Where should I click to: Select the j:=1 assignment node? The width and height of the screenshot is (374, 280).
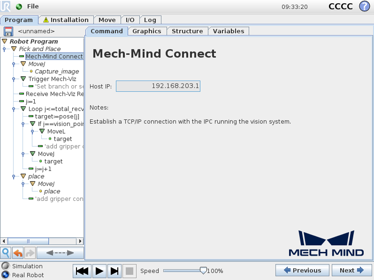pyautogui.click(x=31, y=102)
